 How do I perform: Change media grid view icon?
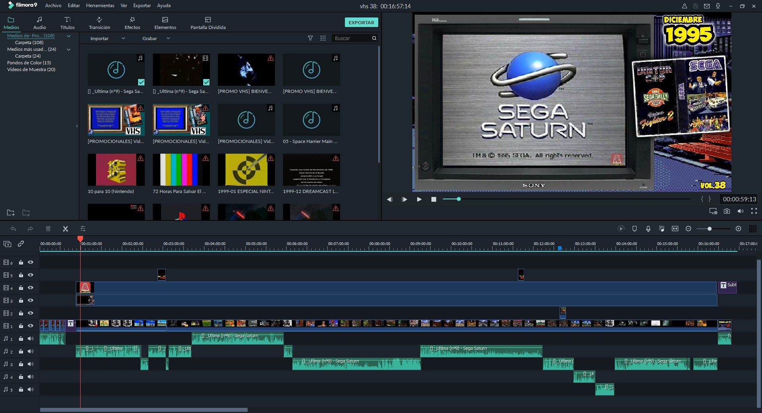coord(323,38)
